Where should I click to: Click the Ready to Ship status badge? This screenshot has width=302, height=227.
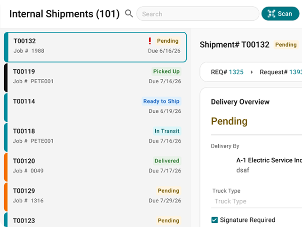pyautogui.click(x=161, y=101)
